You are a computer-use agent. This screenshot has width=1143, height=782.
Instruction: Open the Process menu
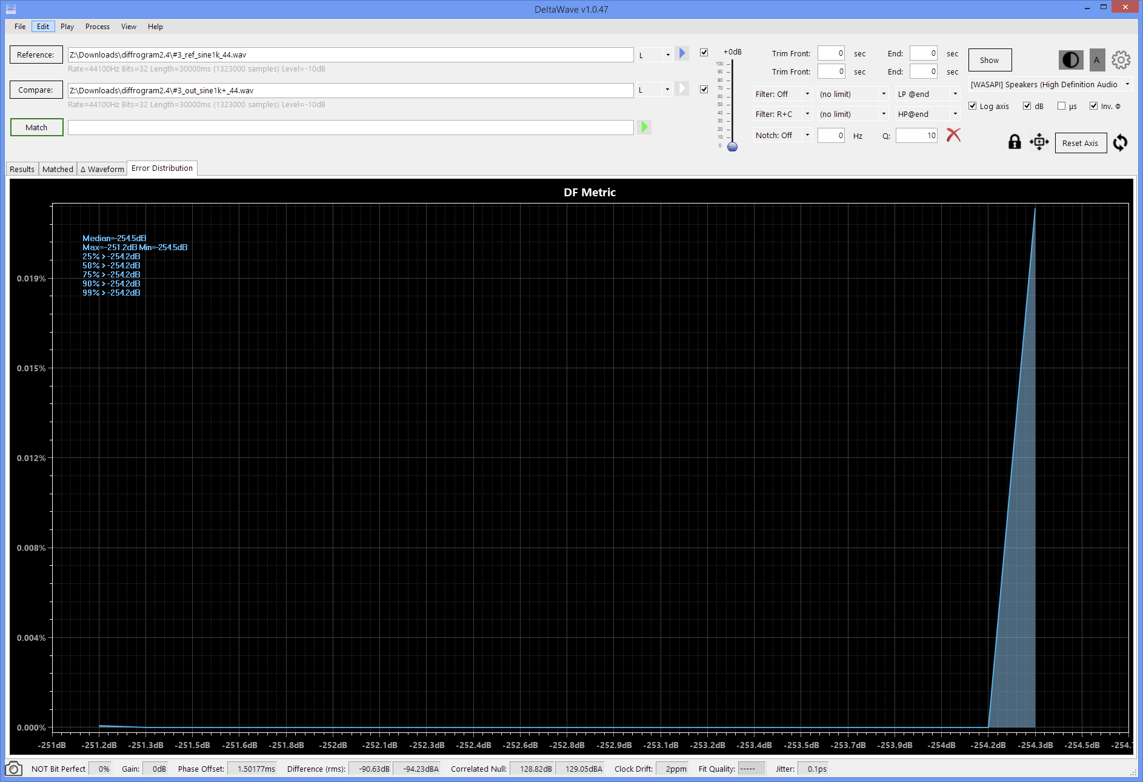[x=98, y=26]
